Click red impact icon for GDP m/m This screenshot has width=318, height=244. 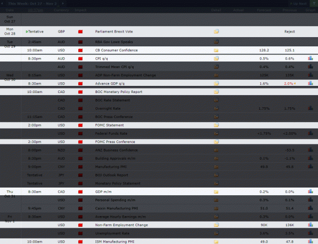click(x=80, y=192)
